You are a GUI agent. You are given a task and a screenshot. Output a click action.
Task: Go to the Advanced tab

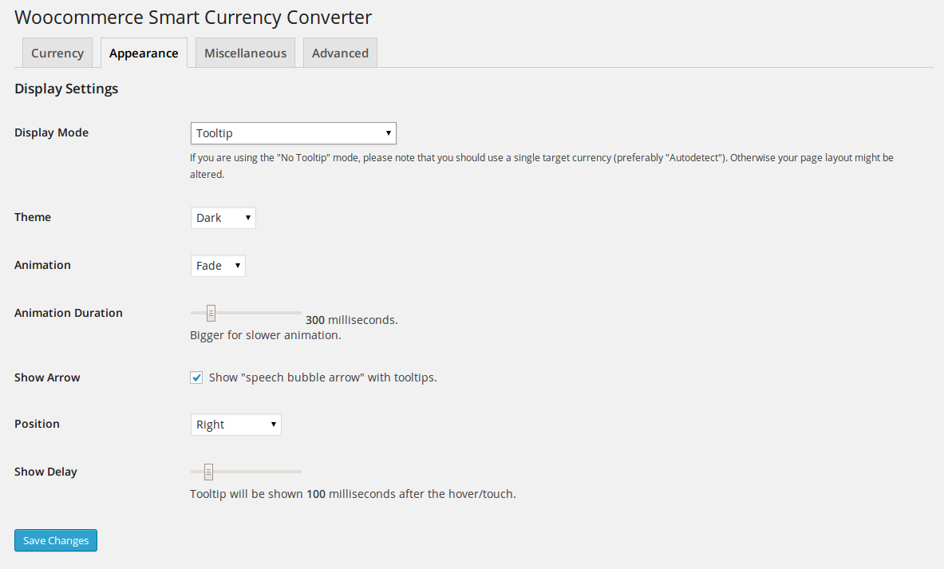340,53
